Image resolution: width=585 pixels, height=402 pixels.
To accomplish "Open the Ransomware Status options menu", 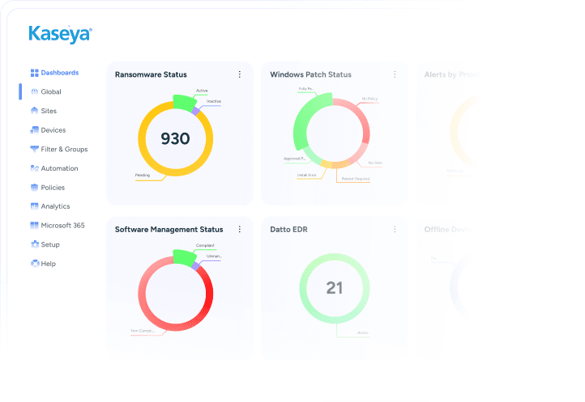I will (240, 74).
